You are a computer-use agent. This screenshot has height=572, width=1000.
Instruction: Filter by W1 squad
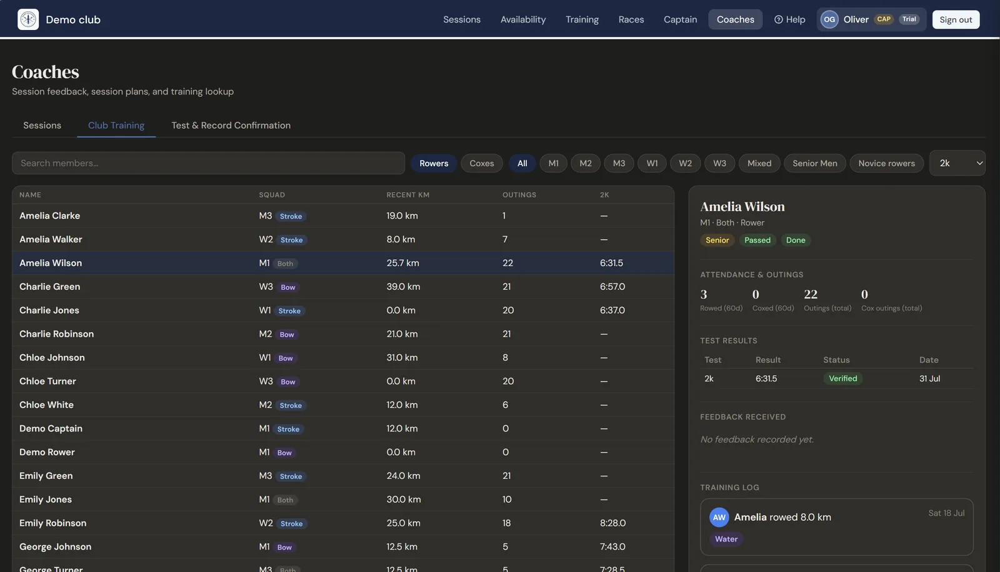click(652, 164)
